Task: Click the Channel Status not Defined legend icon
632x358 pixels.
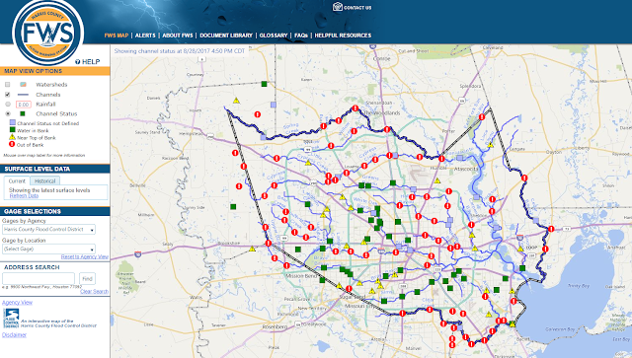Action: tap(12, 122)
